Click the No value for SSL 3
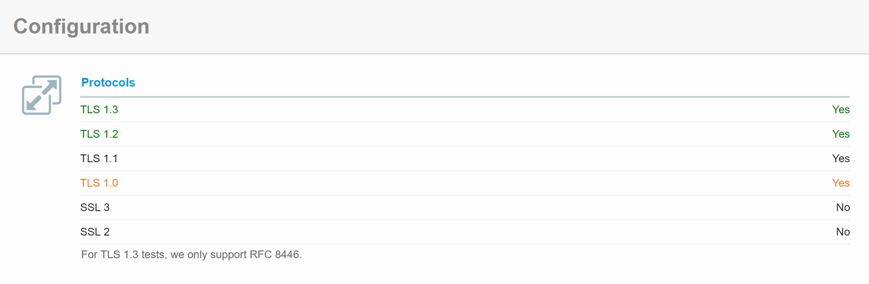The height and width of the screenshot is (284, 869). point(843,207)
